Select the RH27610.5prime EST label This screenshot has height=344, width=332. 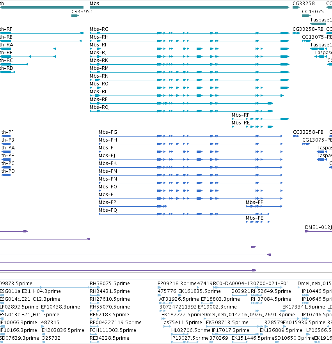tap(110, 299)
